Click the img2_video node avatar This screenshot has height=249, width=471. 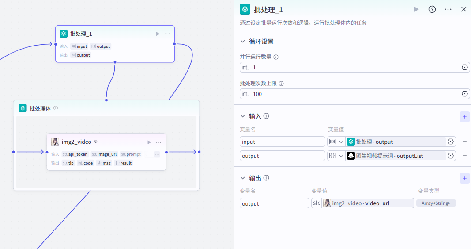point(55,142)
